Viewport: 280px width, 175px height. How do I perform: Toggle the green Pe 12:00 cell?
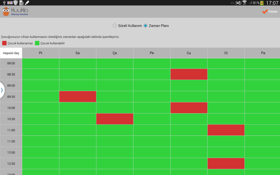pos(152,153)
